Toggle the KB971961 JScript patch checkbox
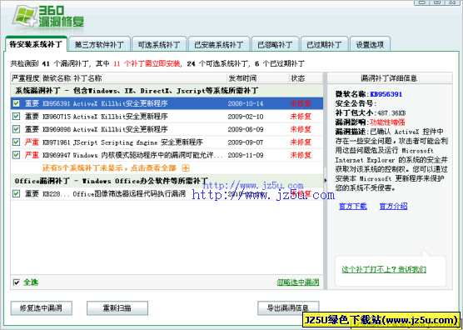463x330 pixels. click(x=17, y=142)
